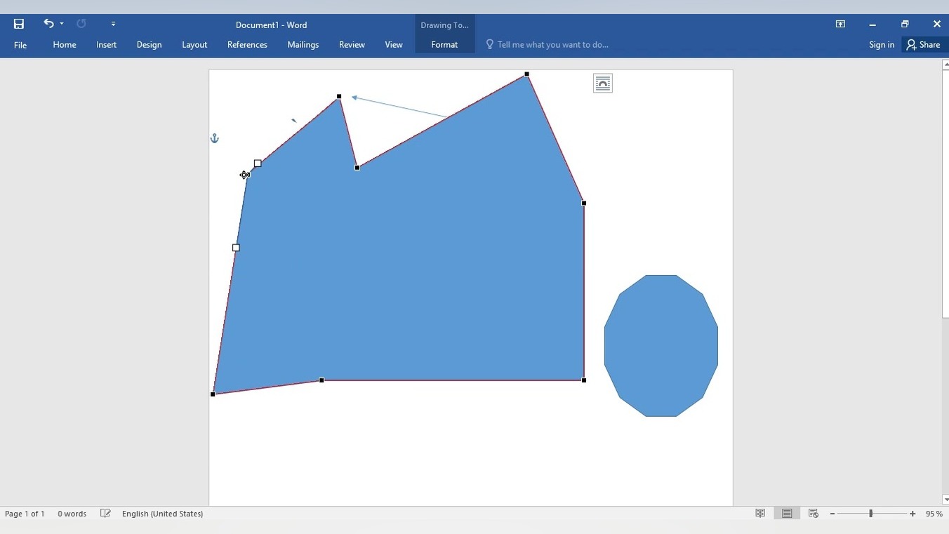Change language via 'English (United States)'
949x534 pixels.
pos(163,514)
